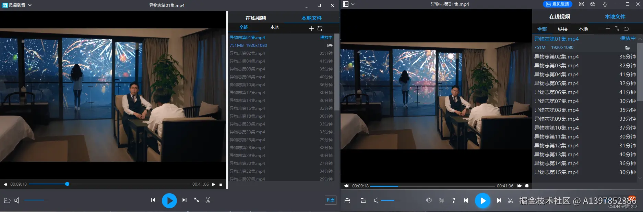Select 异物志第02集.mp4 in the left playlist
Viewport: 643px width, 212px height.
[x=281, y=53]
